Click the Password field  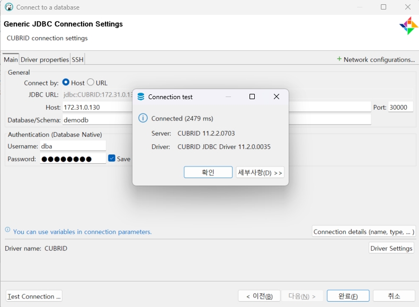pos(73,159)
